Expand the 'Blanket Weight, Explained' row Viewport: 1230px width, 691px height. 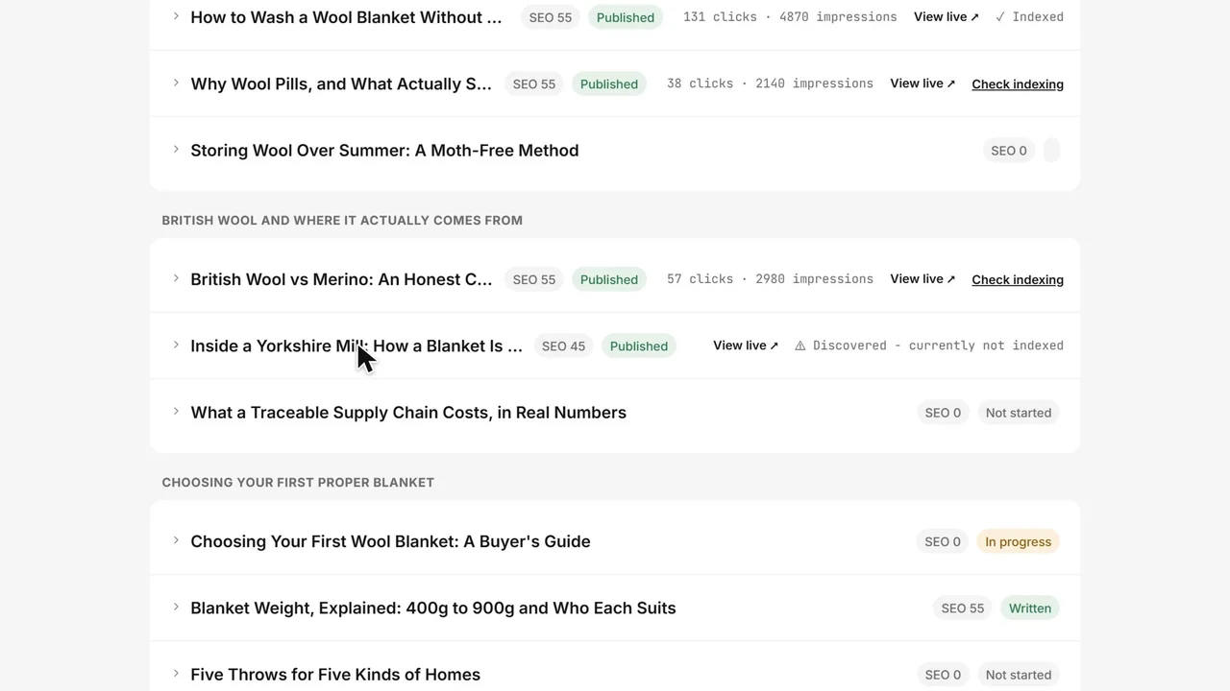tap(176, 608)
